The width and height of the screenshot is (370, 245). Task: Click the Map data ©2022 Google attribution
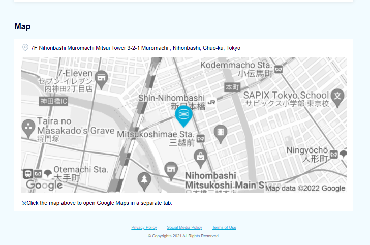coord(305,188)
